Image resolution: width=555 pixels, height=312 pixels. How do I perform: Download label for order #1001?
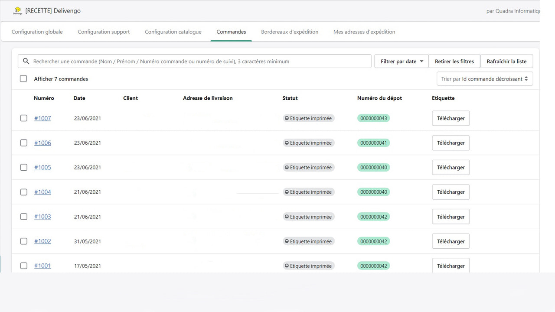tap(451, 265)
